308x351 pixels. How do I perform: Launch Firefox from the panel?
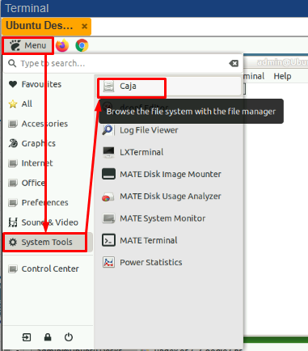tap(62, 45)
